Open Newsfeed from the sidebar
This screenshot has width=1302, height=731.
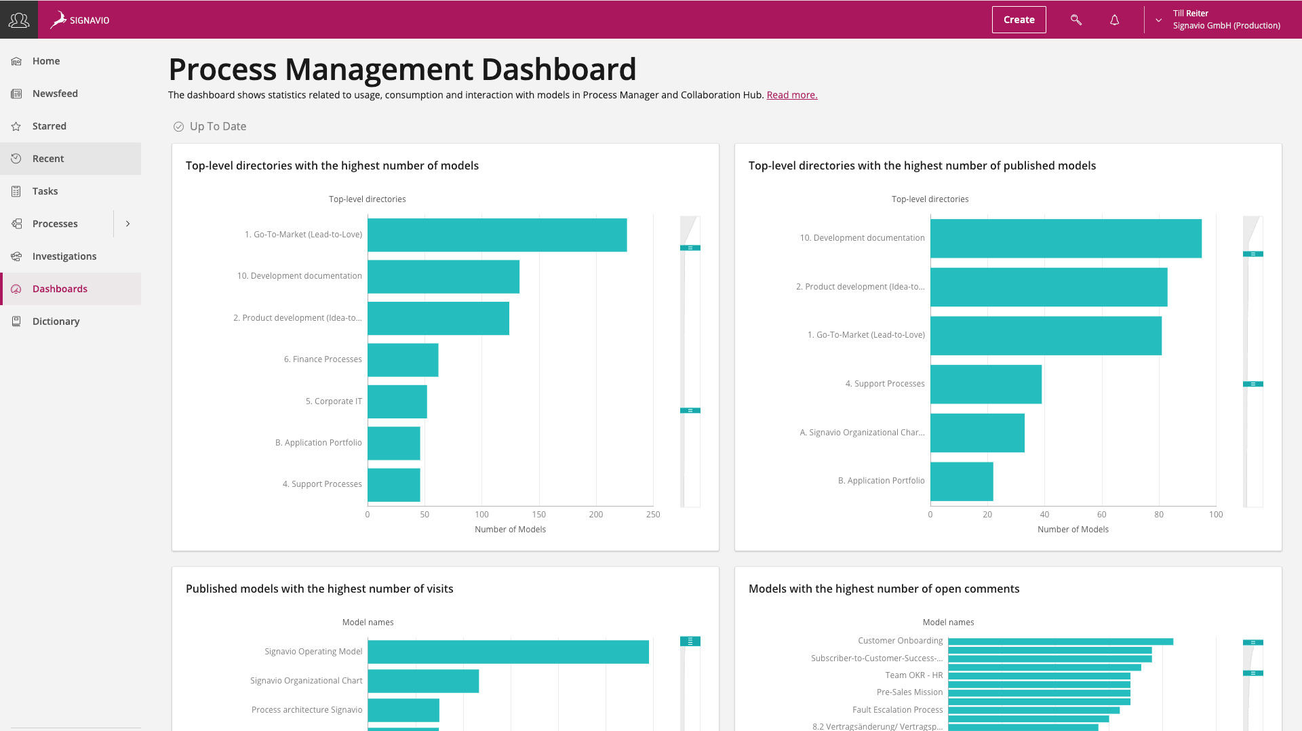pyautogui.click(x=71, y=94)
